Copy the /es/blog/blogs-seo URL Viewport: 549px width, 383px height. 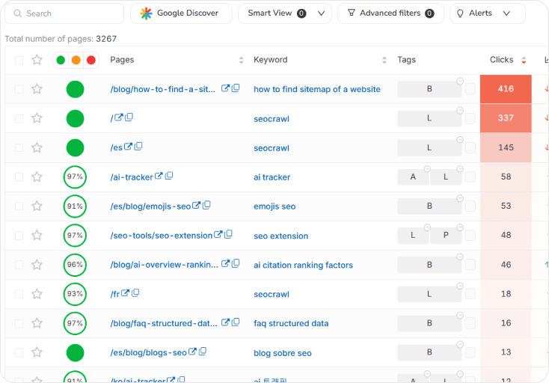pyautogui.click(x=203, y=351)
